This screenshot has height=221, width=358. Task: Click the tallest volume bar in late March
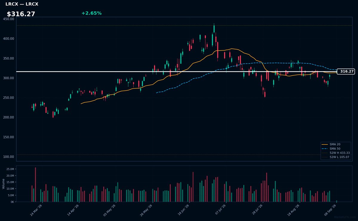coord(36,185)
